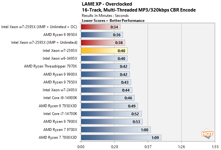Click the AMD Ryzen 9 9950X label

pos(60,35)
